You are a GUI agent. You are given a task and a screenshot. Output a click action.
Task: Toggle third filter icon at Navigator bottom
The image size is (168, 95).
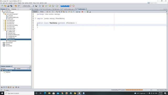coord(6,87)
